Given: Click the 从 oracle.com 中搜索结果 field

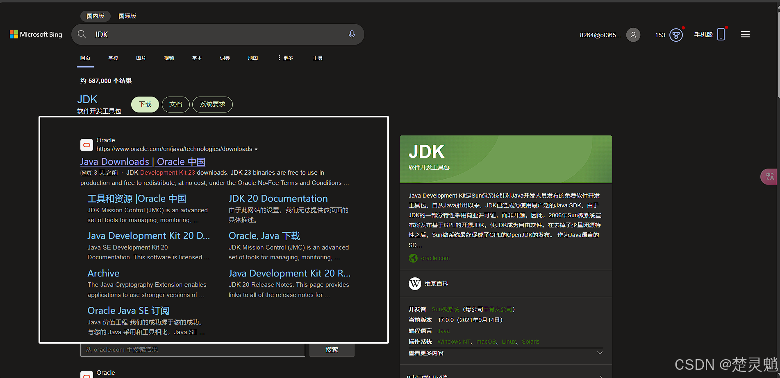Looking at the screenshot, I should click(193, 350).
